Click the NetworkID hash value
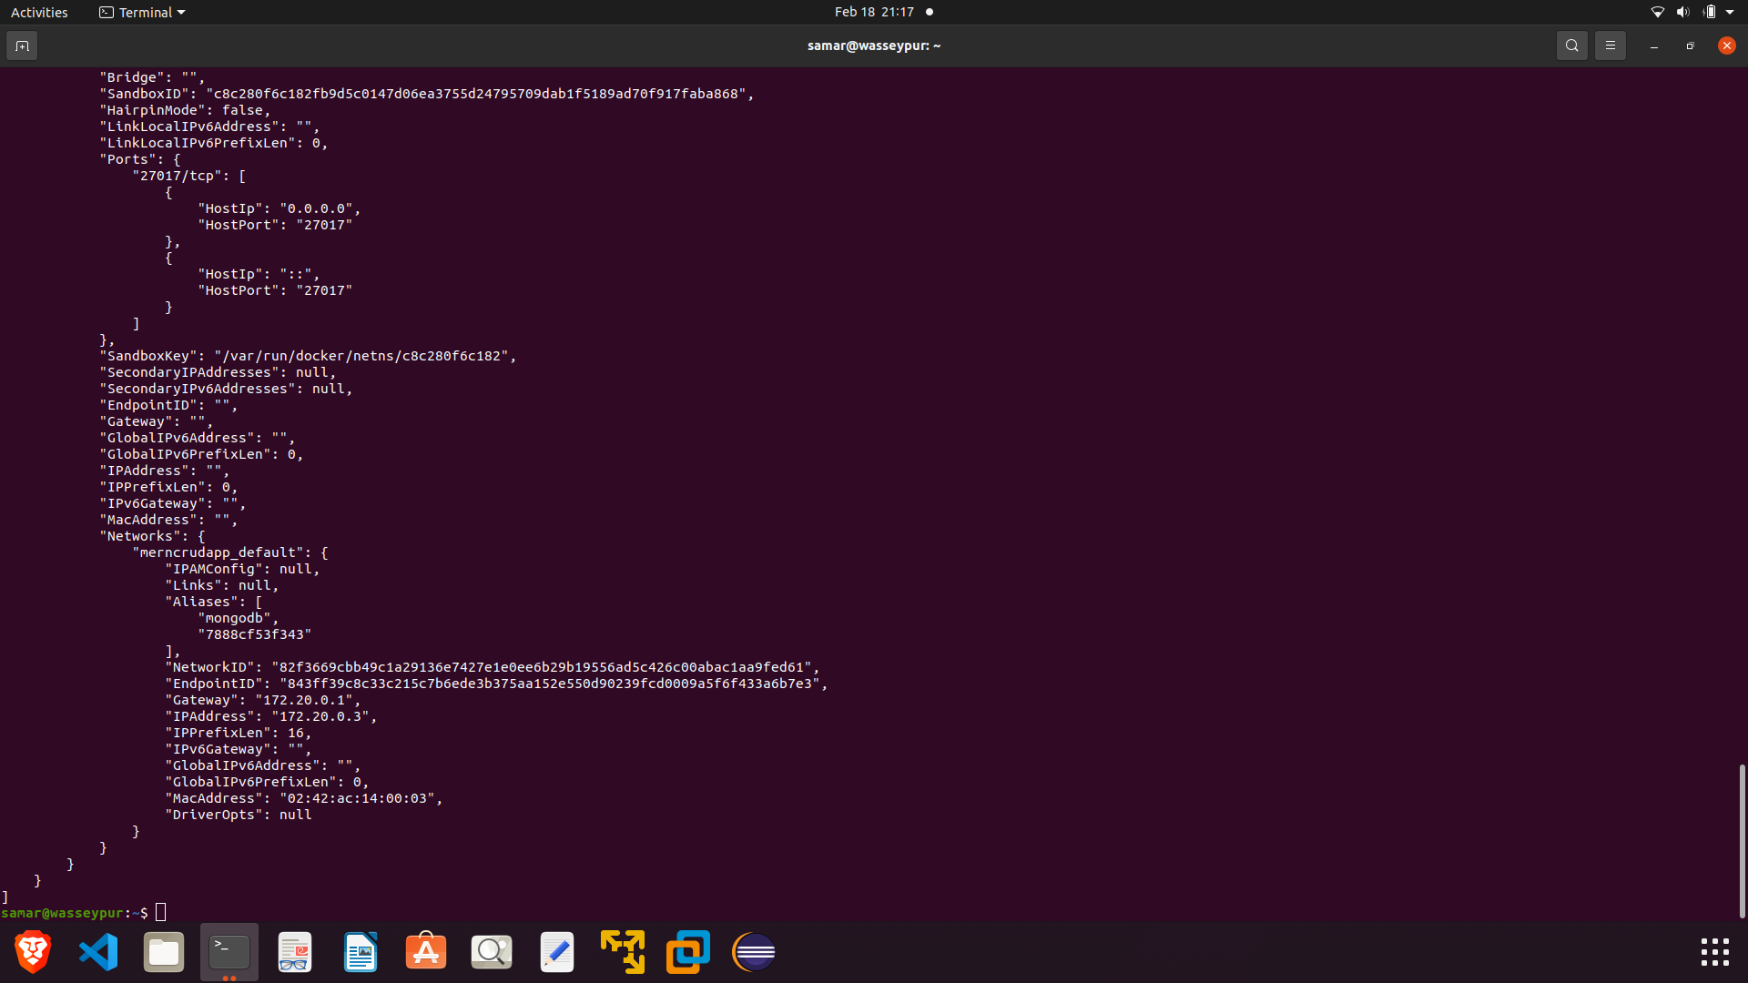Image resolution: width=1748 pixels, height=983 pixels. click(542, 667)
